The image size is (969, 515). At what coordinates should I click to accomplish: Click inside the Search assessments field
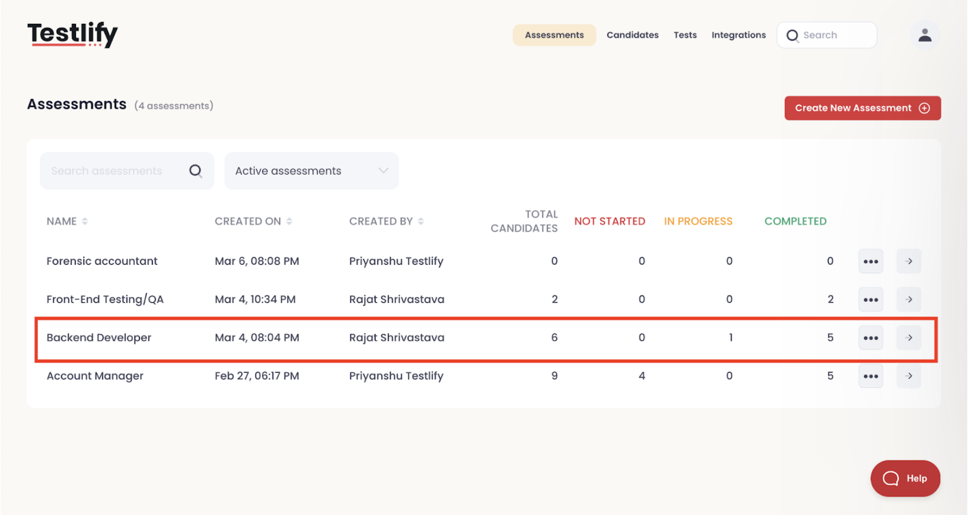[108, 171]
